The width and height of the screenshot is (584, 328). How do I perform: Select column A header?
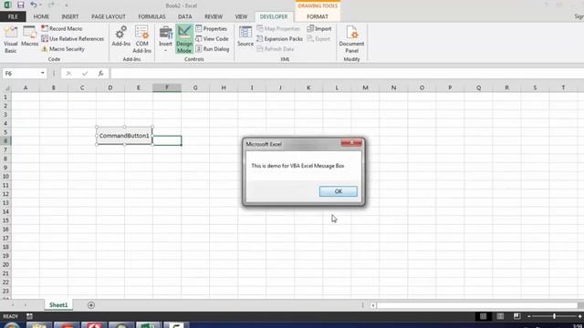point(26,87)
